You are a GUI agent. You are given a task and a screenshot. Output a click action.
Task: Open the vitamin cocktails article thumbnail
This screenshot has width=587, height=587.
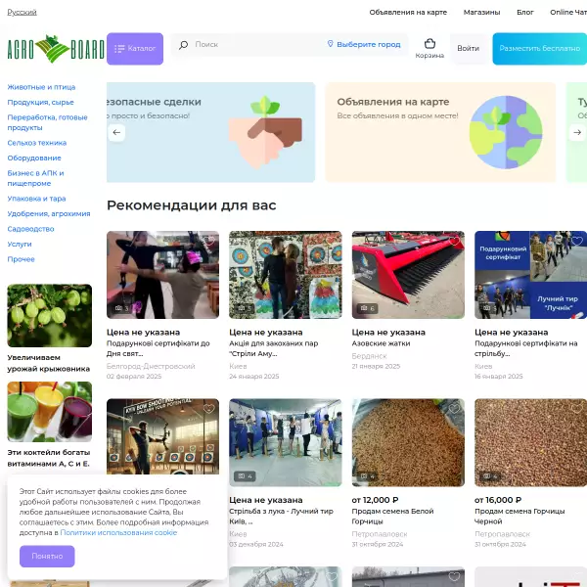50,412
